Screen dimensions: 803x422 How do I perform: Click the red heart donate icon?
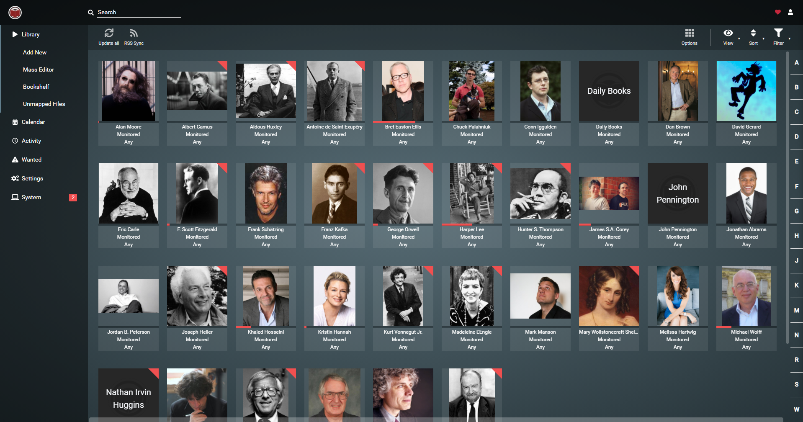coord(777,12)
